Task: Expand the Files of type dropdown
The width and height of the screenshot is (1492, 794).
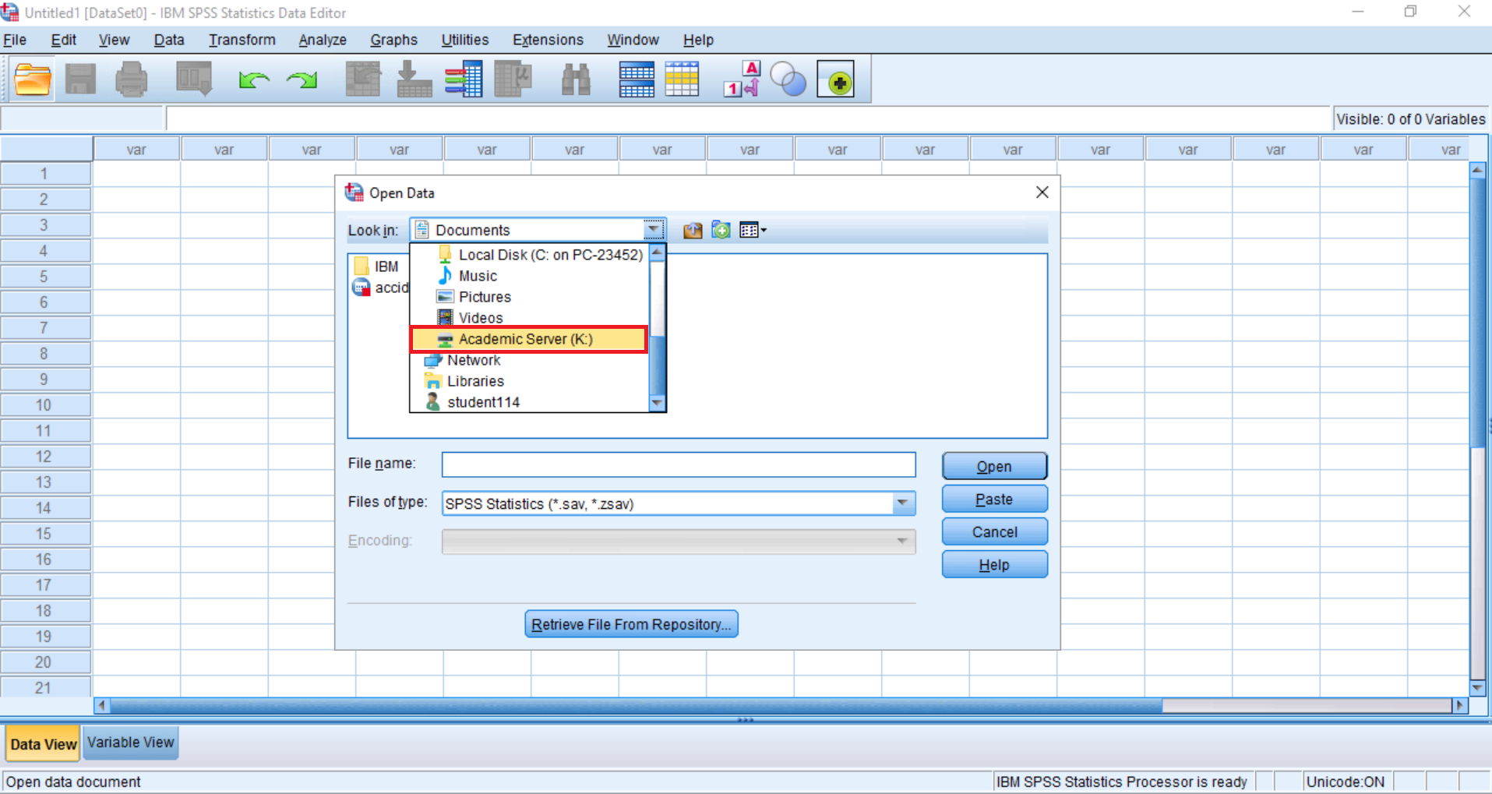Action: point(903,503)
